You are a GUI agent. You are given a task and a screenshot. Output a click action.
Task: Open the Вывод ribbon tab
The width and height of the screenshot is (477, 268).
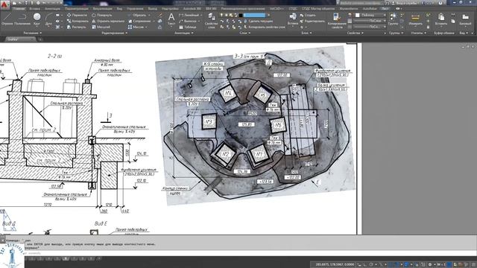click(152, 9)
